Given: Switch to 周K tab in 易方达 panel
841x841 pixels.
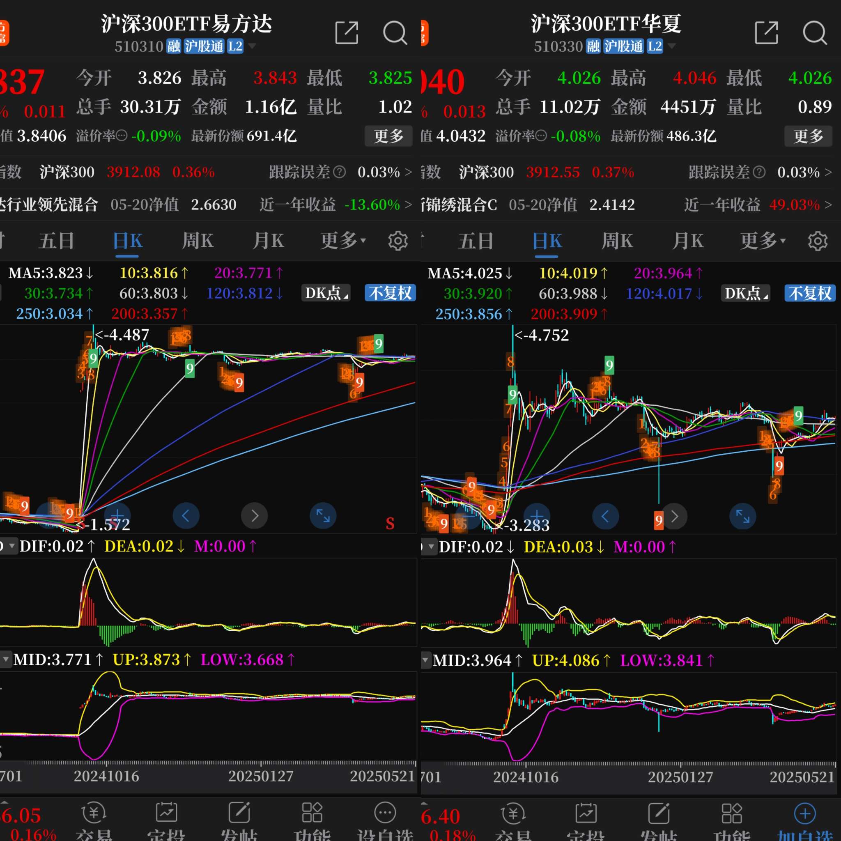Looking at the screenshot, I should (198, 241).
